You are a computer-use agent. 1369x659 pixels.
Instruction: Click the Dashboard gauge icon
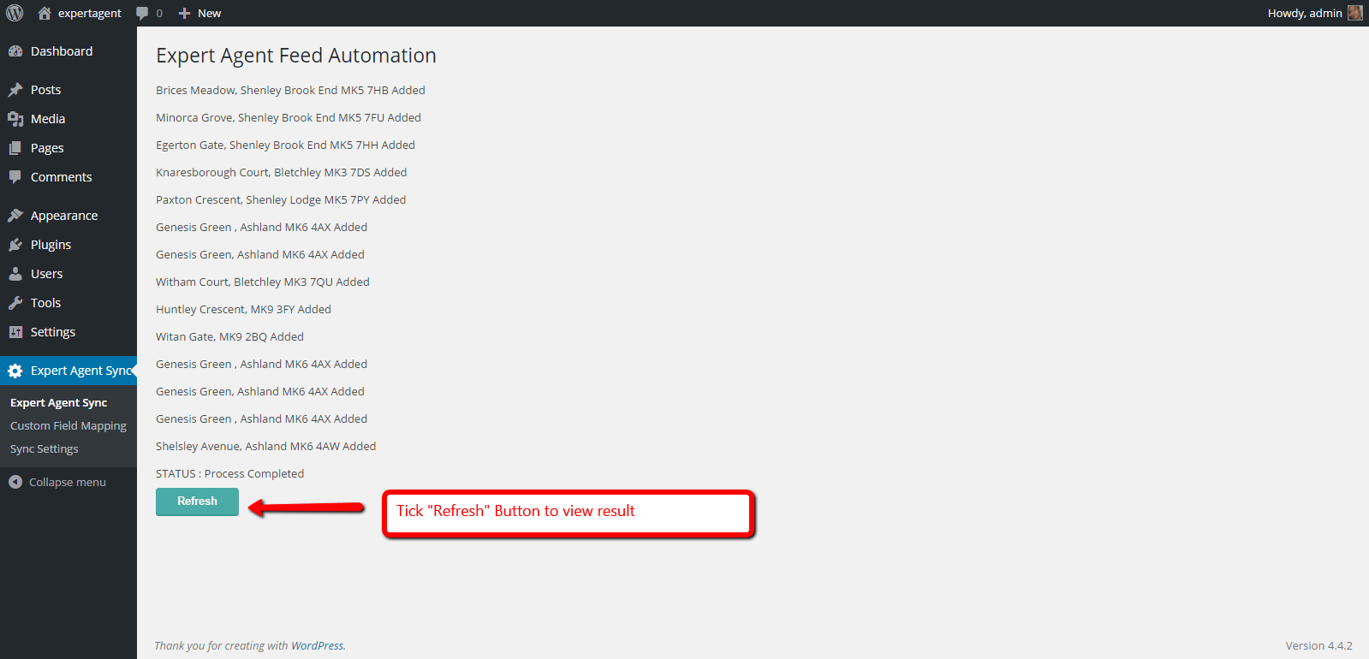15,51
